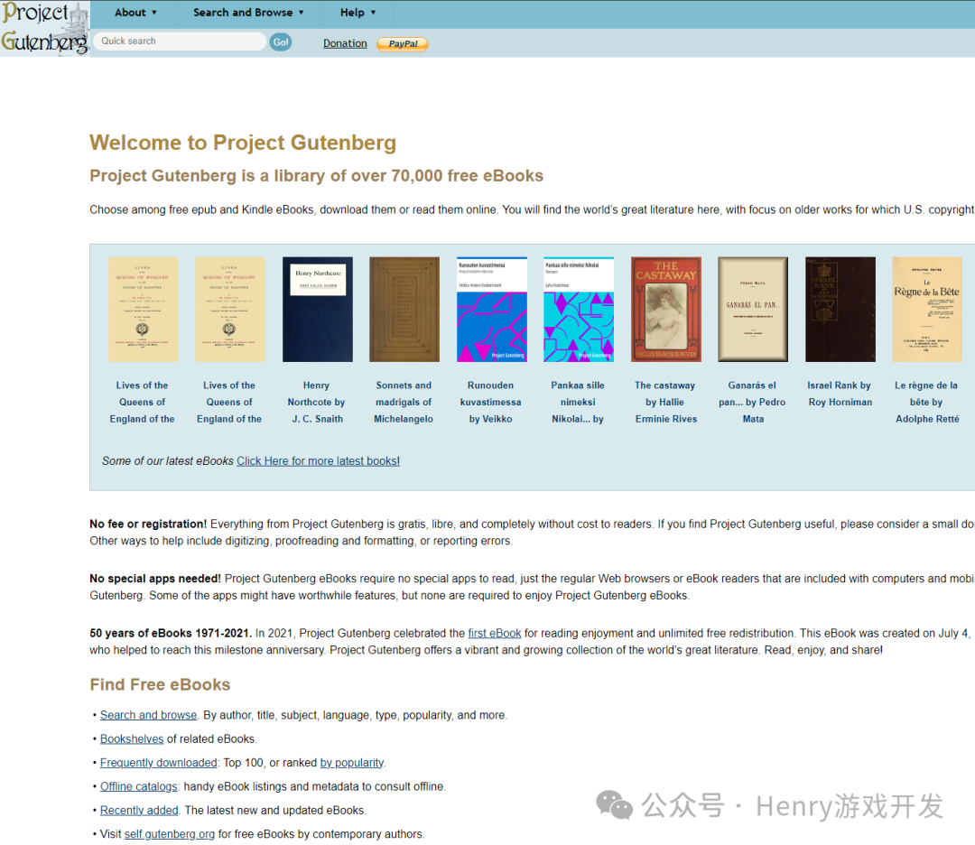The width and height of the screenshot is (975, 845).
Task: Open the About dropdown menu
Action: click(x=135, y=13)
